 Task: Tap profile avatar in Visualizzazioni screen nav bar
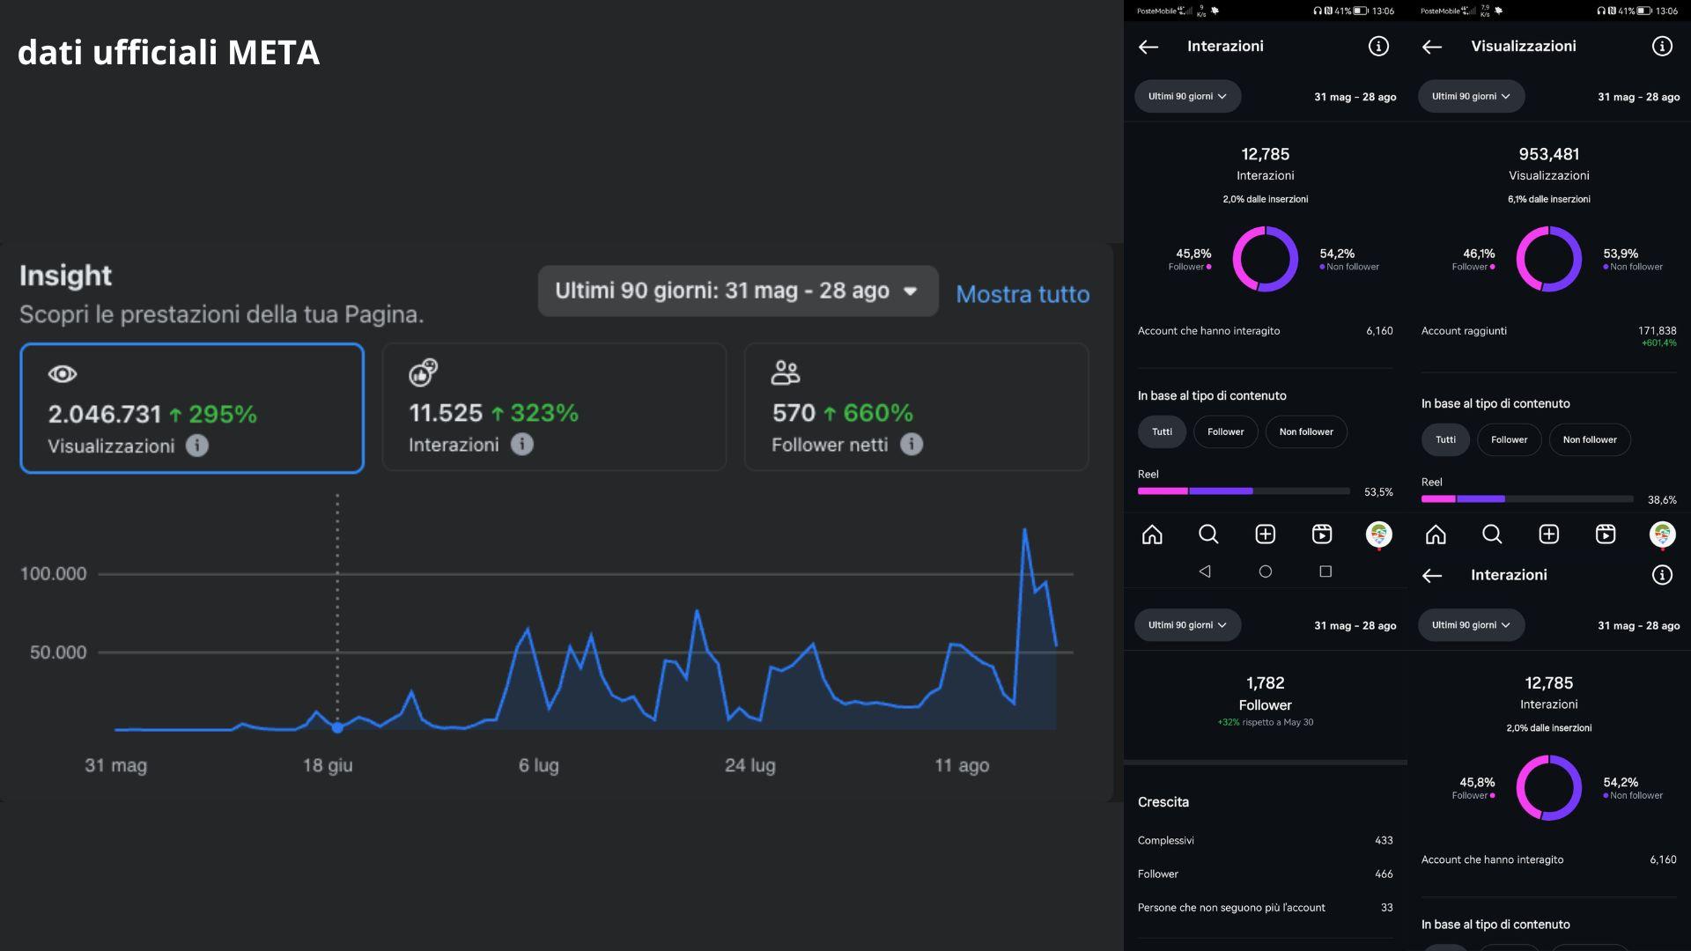coord(1662,534)
